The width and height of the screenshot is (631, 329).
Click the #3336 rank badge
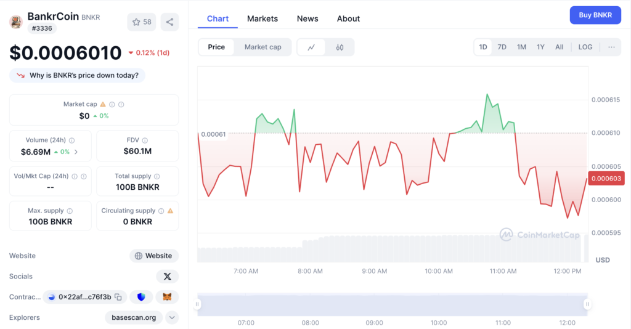[42, 28]
